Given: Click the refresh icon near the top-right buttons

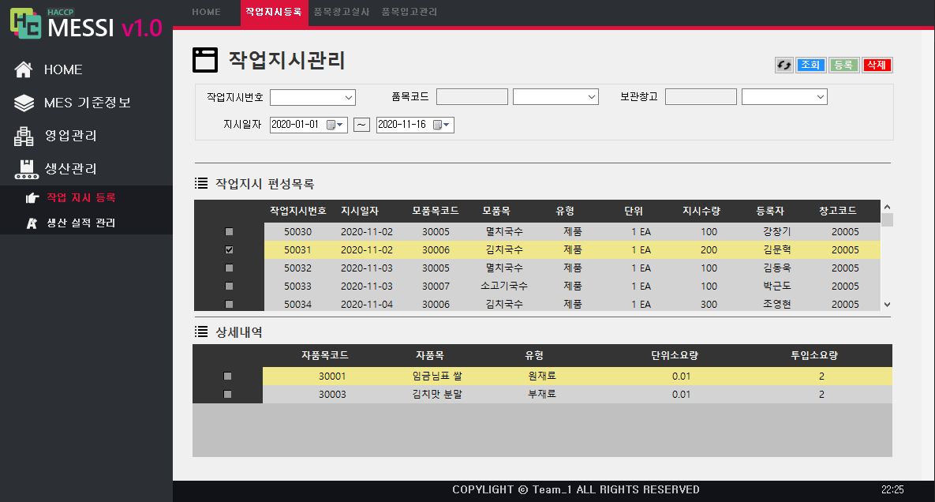Looking at the screenshot, I should [x=784, y=65].
